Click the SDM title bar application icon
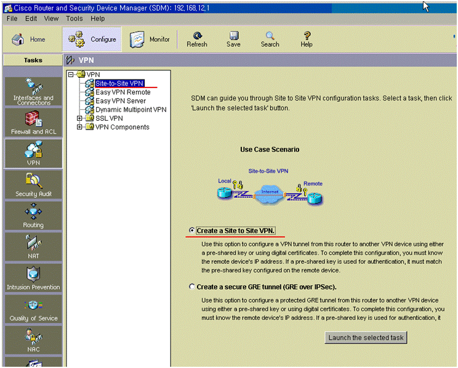 pos(8,8)
